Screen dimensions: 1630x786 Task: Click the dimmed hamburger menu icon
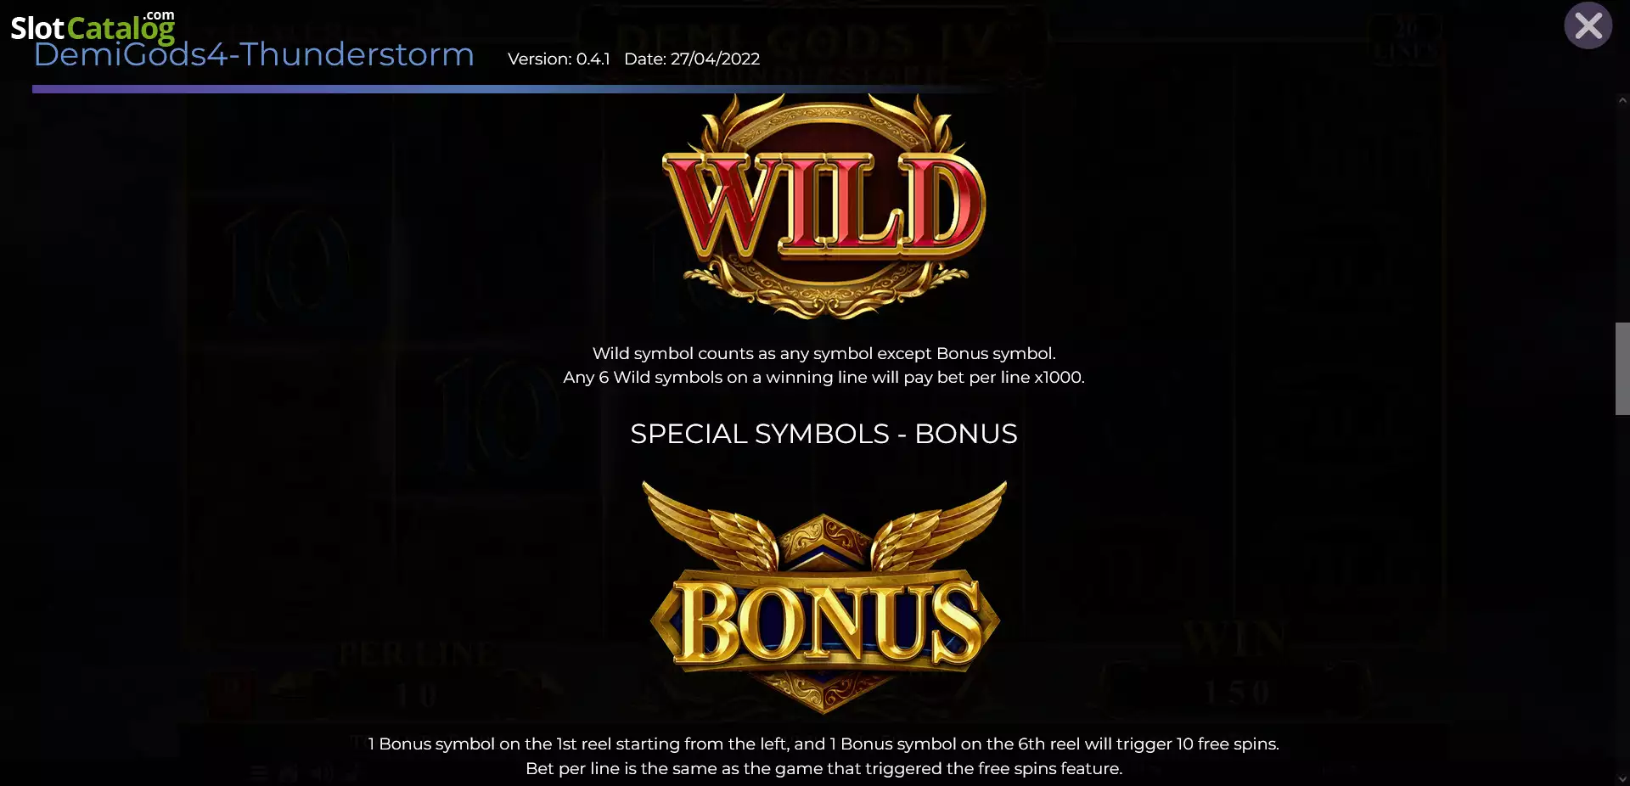260,772
